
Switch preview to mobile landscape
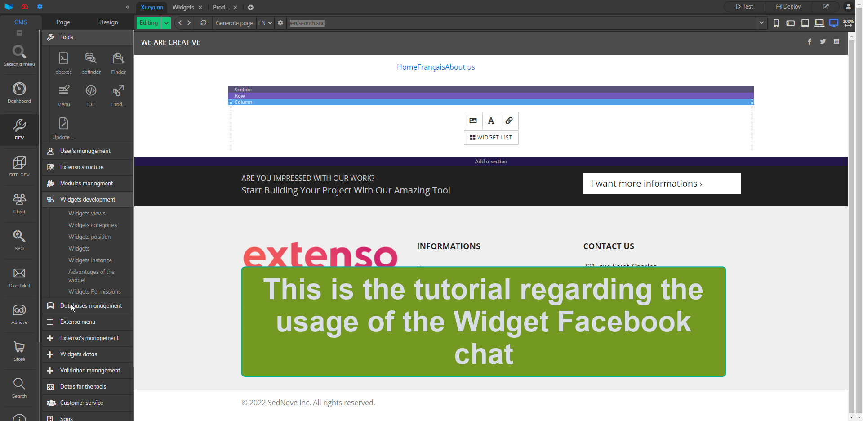click(x=791, y=23)
